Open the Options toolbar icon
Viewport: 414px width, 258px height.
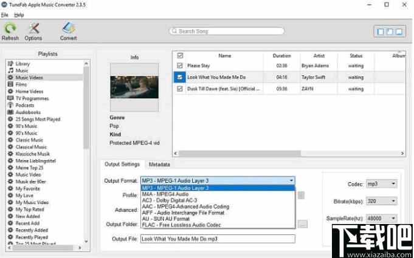tap(33, 28)
